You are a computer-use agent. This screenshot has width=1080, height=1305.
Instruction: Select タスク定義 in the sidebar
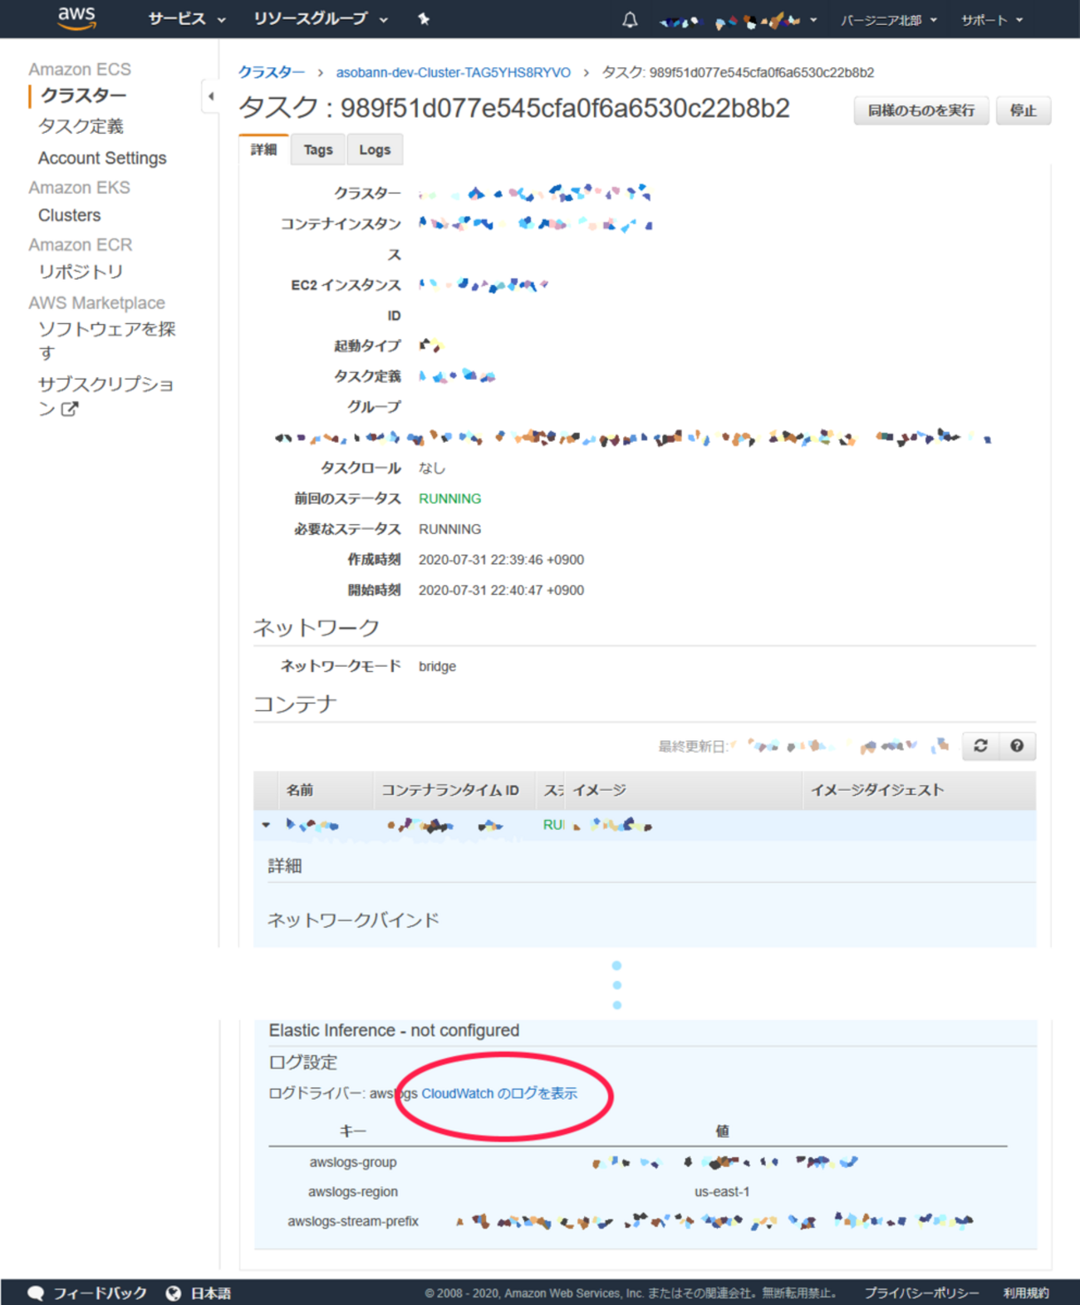pyautogui.click(x=81, y=126)
